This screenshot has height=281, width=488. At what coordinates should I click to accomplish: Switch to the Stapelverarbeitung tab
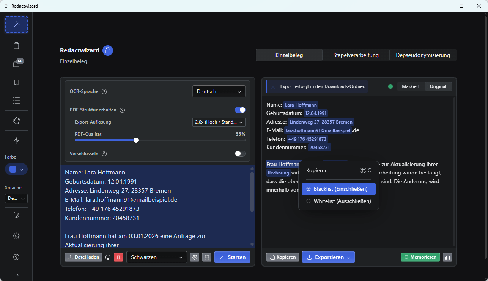click(356, 55)
